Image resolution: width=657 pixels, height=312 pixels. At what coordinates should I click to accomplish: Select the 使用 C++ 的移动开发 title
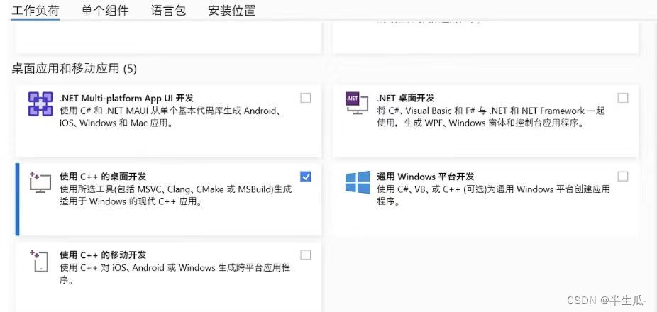pos(103,255)
